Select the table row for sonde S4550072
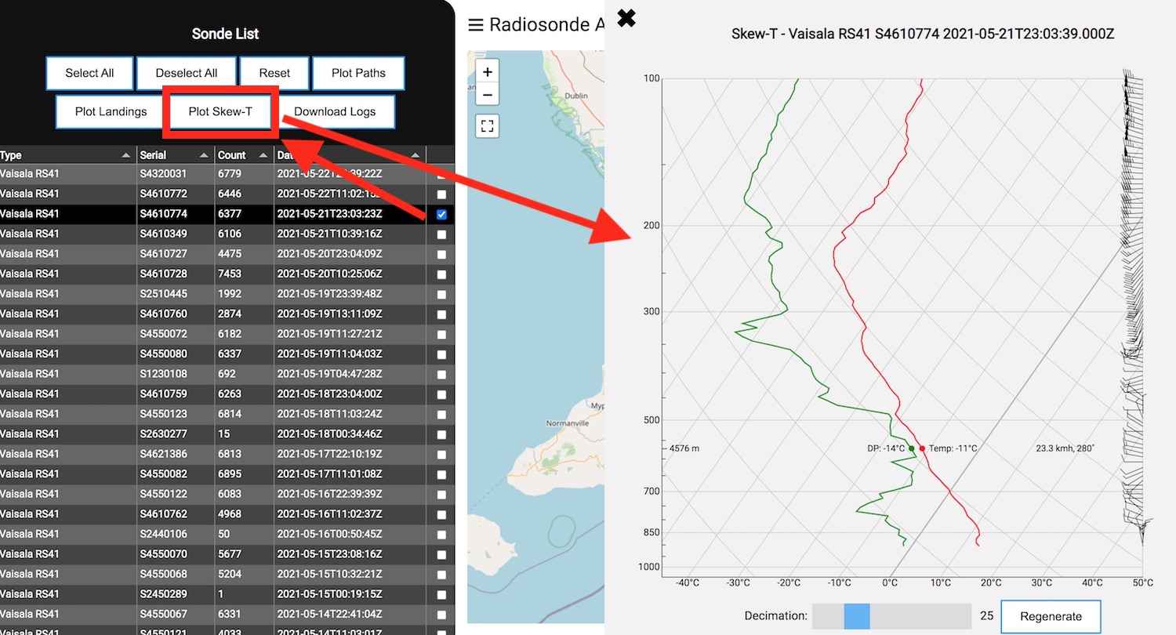 [196, 334]
